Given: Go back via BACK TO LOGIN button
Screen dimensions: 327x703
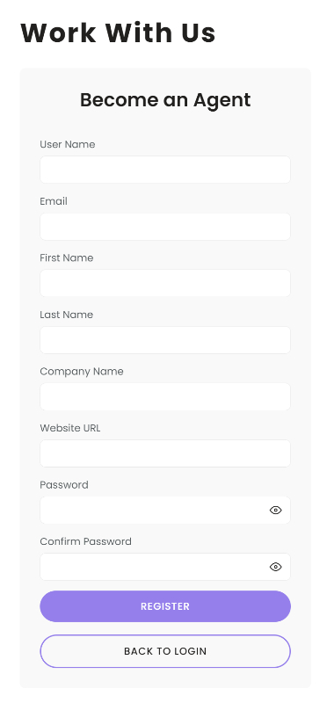Looking at the screenshot, I should click(165, 651).
